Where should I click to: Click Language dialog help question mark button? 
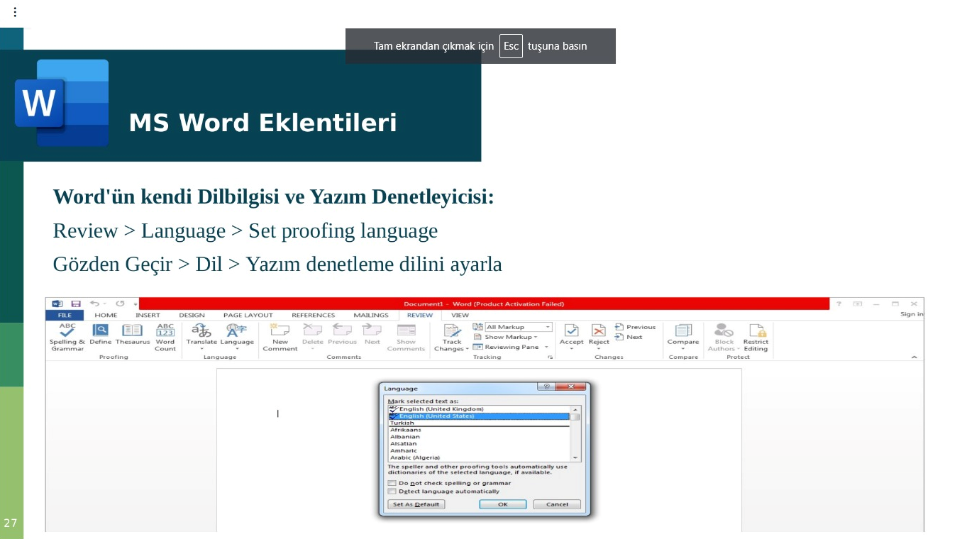point(546,387)
